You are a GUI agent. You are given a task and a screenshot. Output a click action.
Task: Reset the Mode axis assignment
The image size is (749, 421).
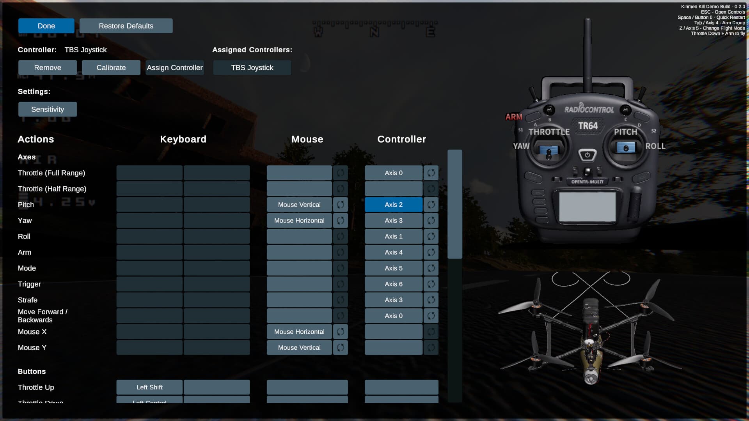[x=431, y=268]
